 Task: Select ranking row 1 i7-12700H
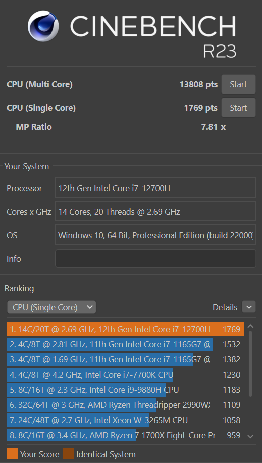pos(125,329)
